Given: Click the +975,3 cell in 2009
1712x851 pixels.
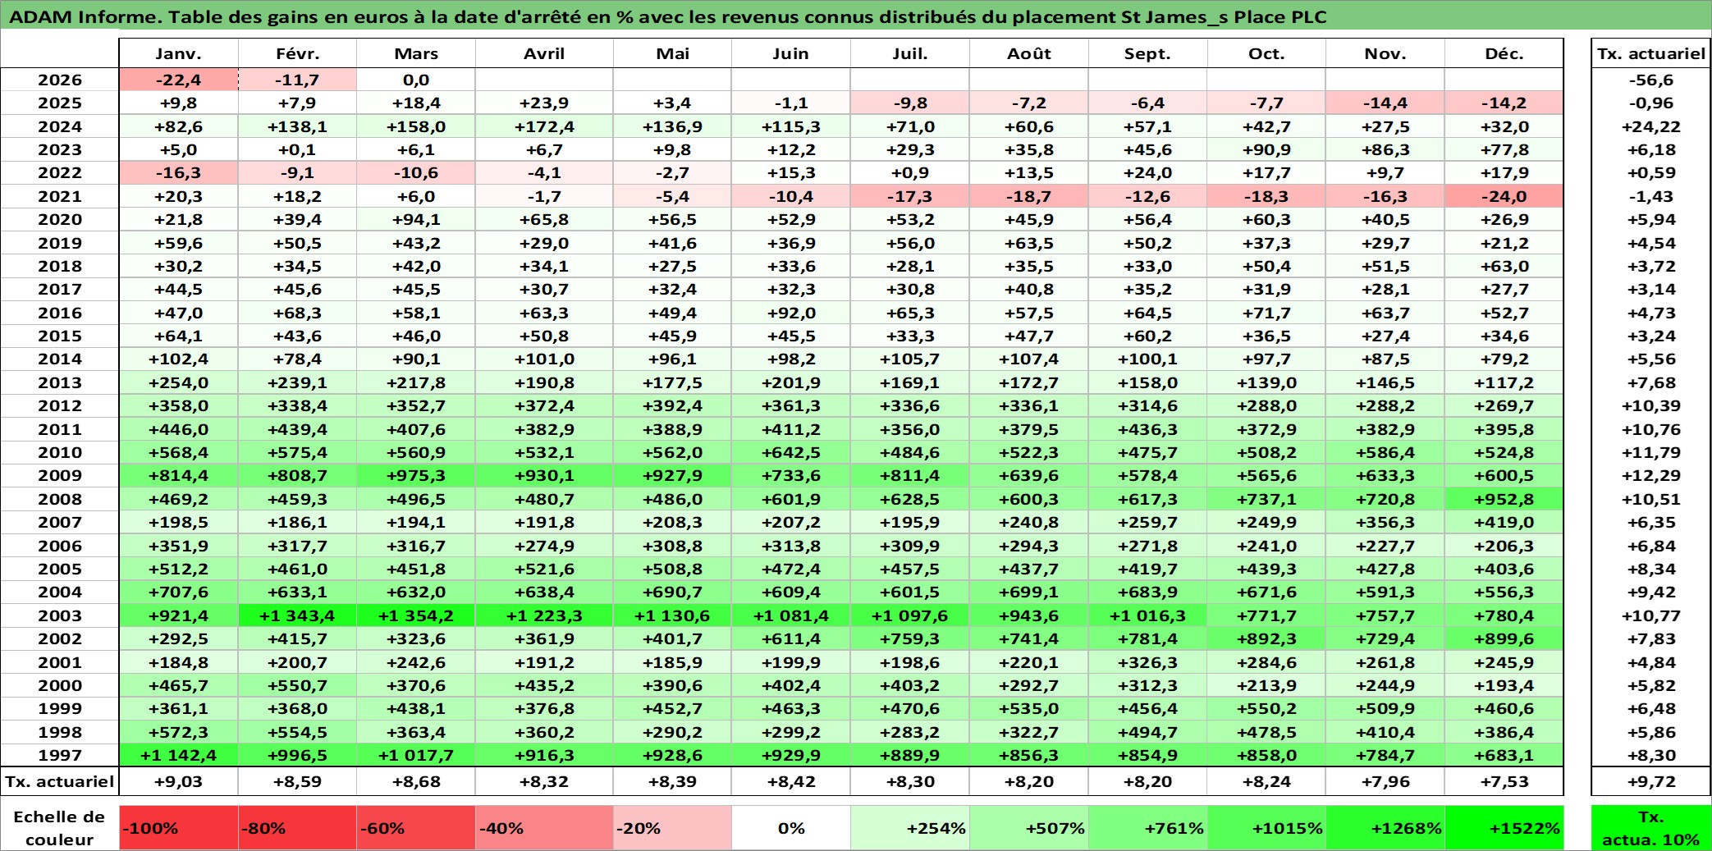Looking at the screenshot, I should pos(416,475).
